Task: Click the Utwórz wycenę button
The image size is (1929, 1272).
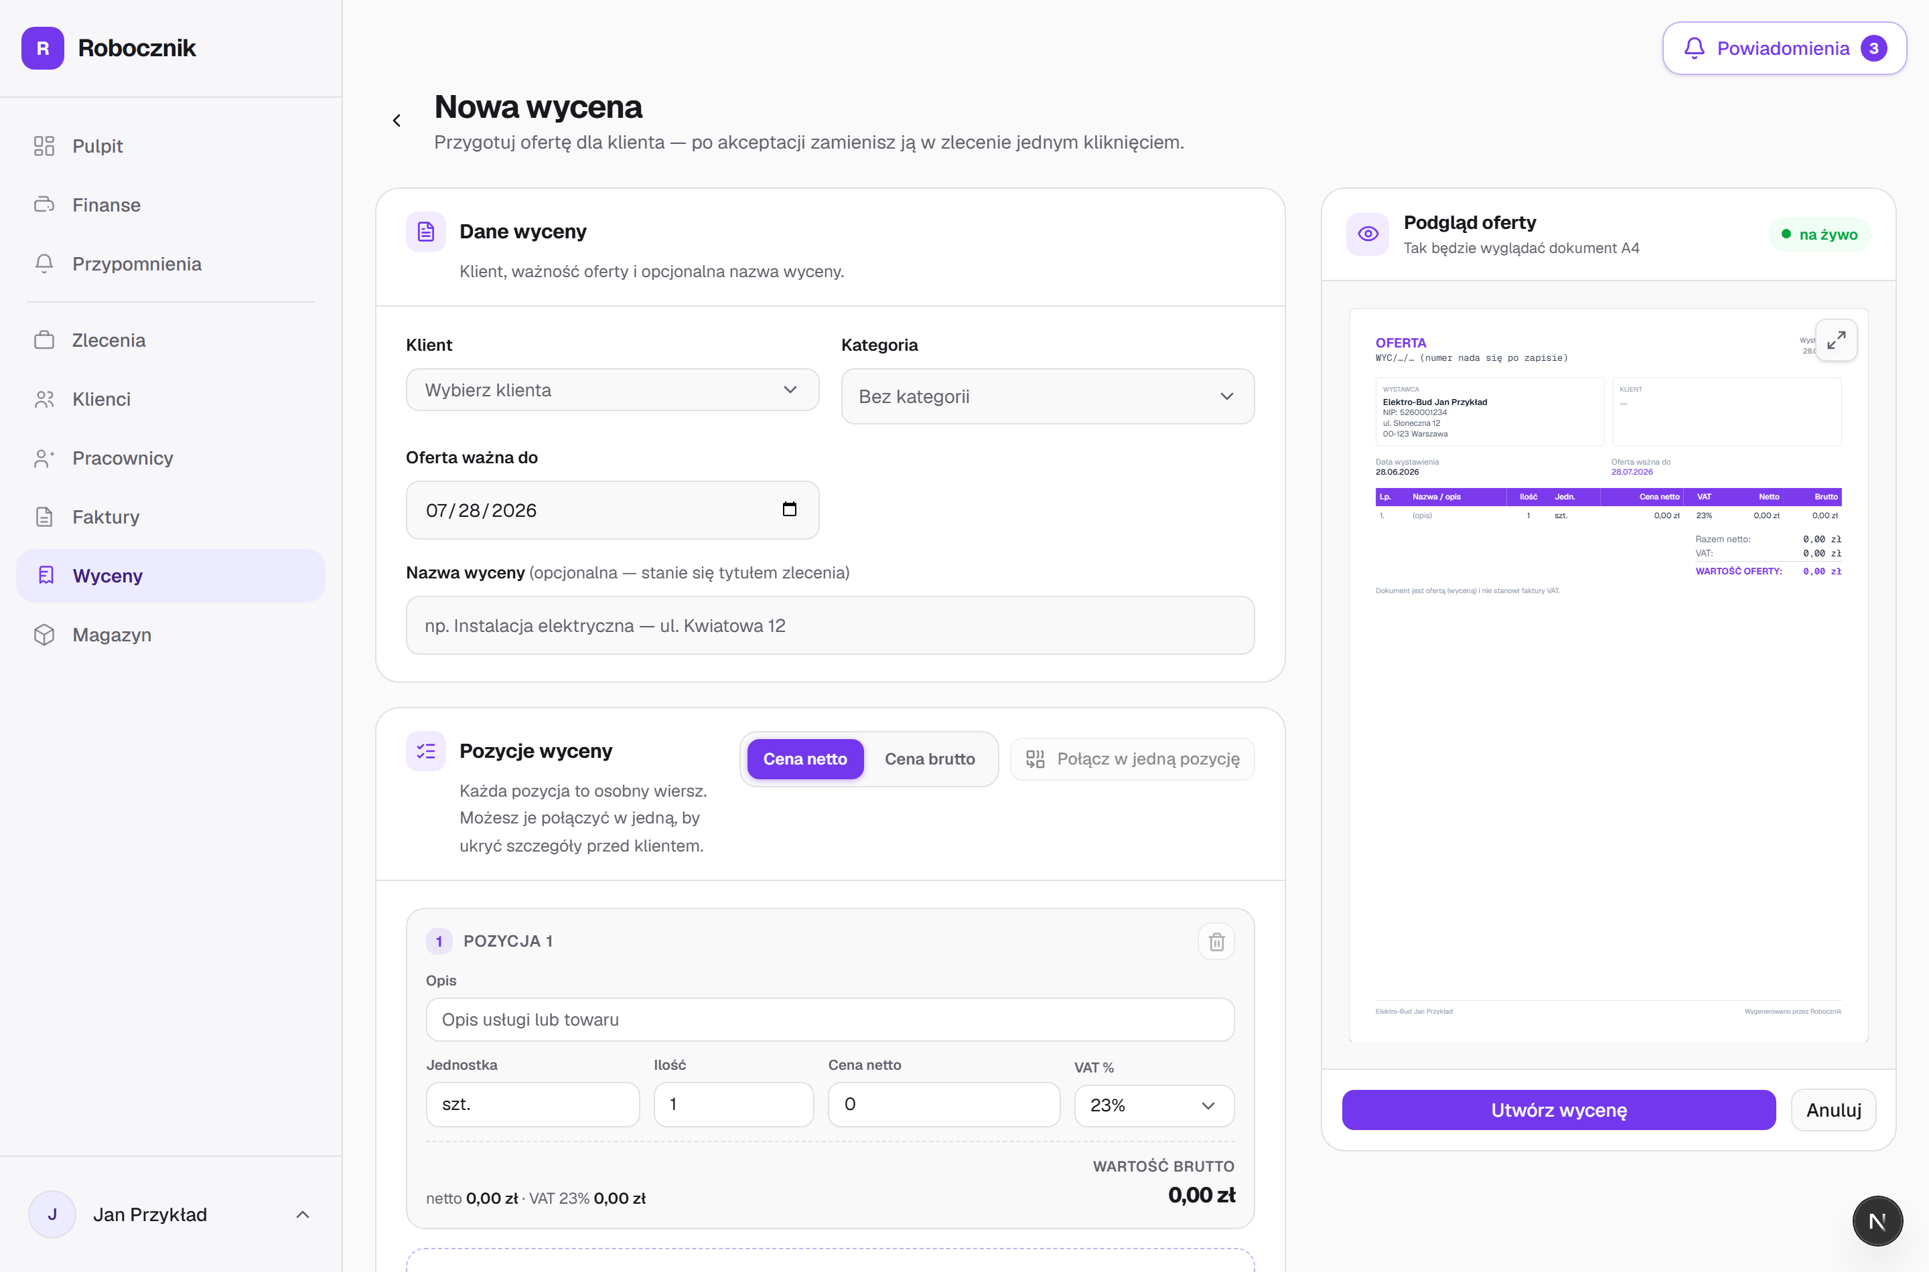Action: (1558, 1110)
